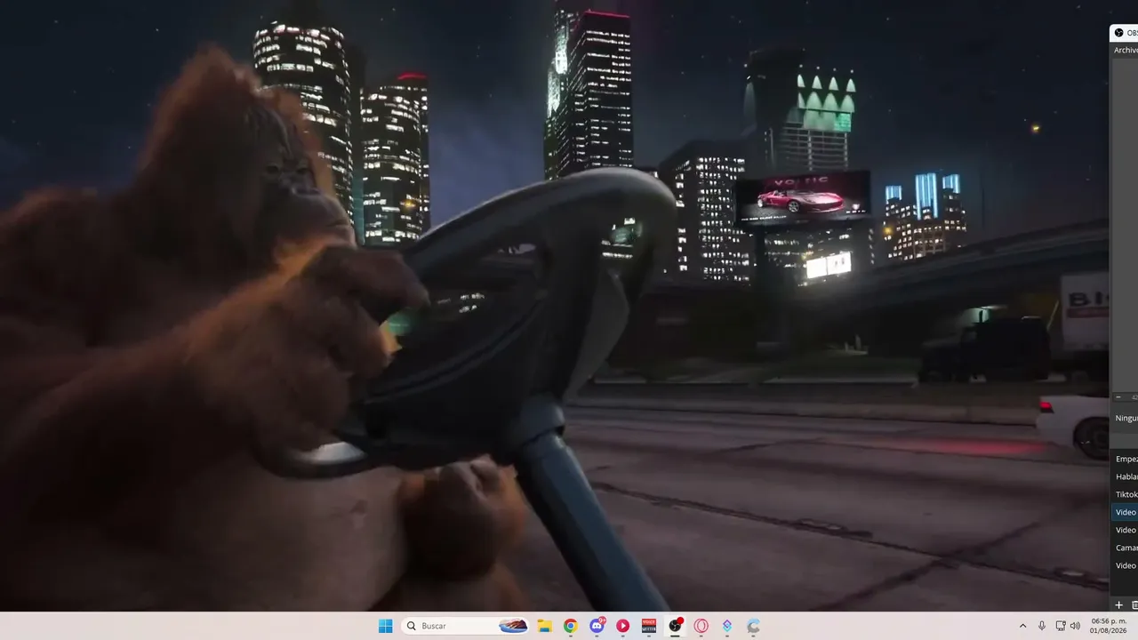1138x640 pixels.
Task: Select the Video scene directly below Camar...
Action: coord(1126,565)
